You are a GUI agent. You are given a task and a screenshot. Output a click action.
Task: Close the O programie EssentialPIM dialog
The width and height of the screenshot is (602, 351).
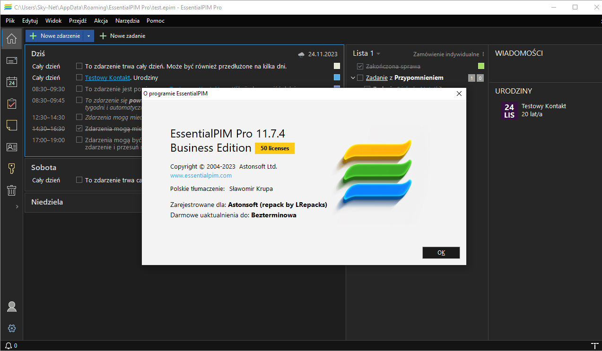click(459, 94)
